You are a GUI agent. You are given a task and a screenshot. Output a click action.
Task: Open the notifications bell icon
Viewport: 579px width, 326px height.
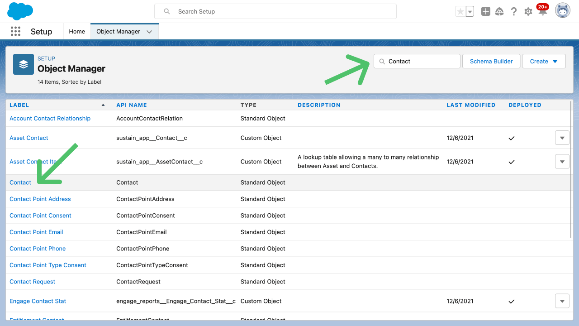[543, 12]
